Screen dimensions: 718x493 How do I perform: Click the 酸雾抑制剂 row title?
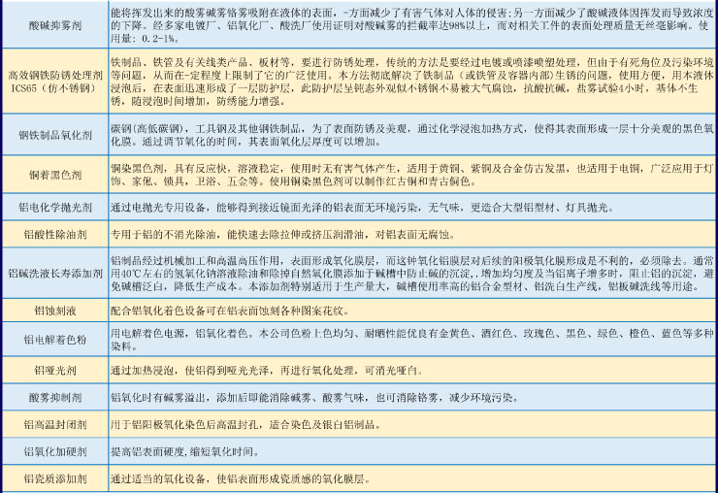click(x=53, y=398)
